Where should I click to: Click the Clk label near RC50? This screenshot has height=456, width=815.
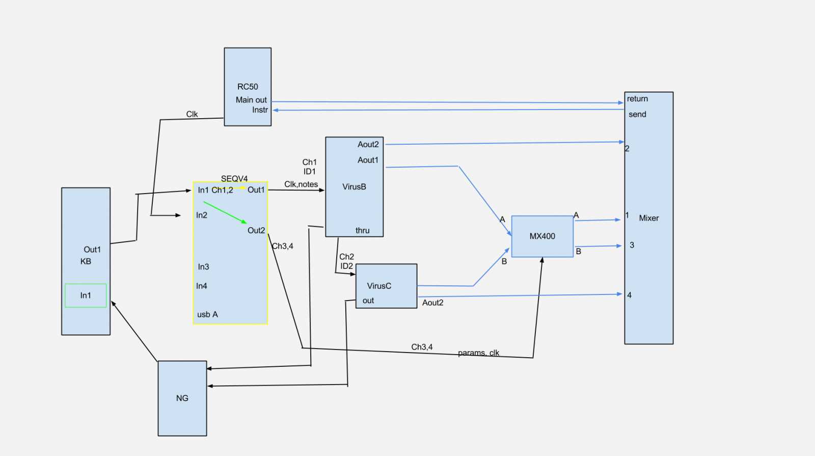point(192,114)
